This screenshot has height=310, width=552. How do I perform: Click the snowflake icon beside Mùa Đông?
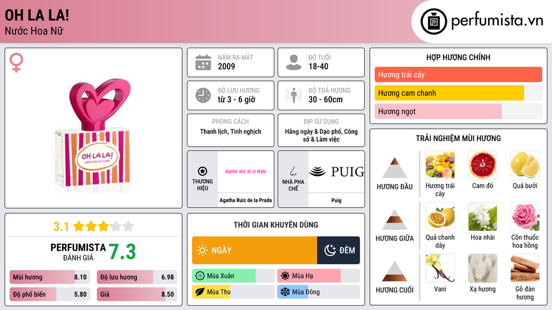(x=285, y=292)
